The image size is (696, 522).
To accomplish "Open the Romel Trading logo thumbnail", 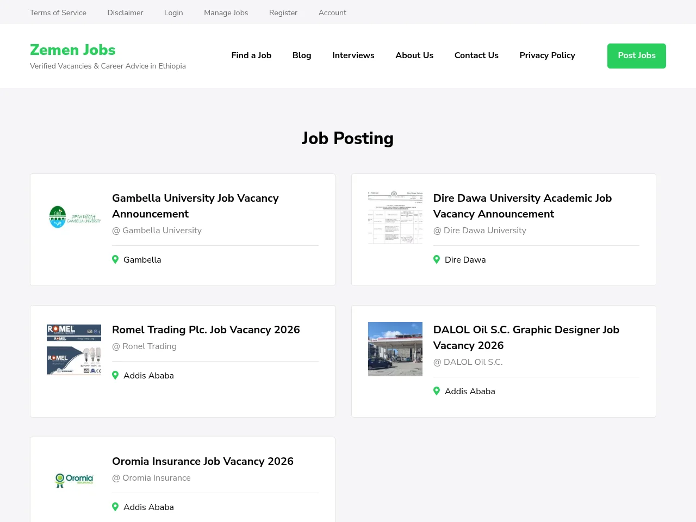I will click(x=74, y=349).
